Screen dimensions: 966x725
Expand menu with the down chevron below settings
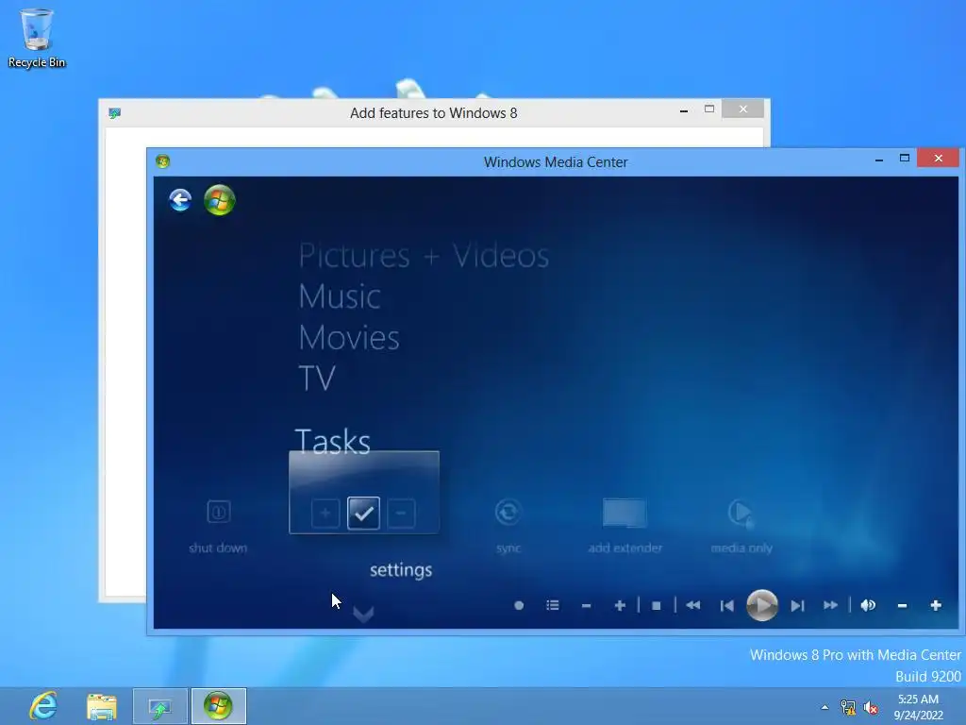point(363,614)
